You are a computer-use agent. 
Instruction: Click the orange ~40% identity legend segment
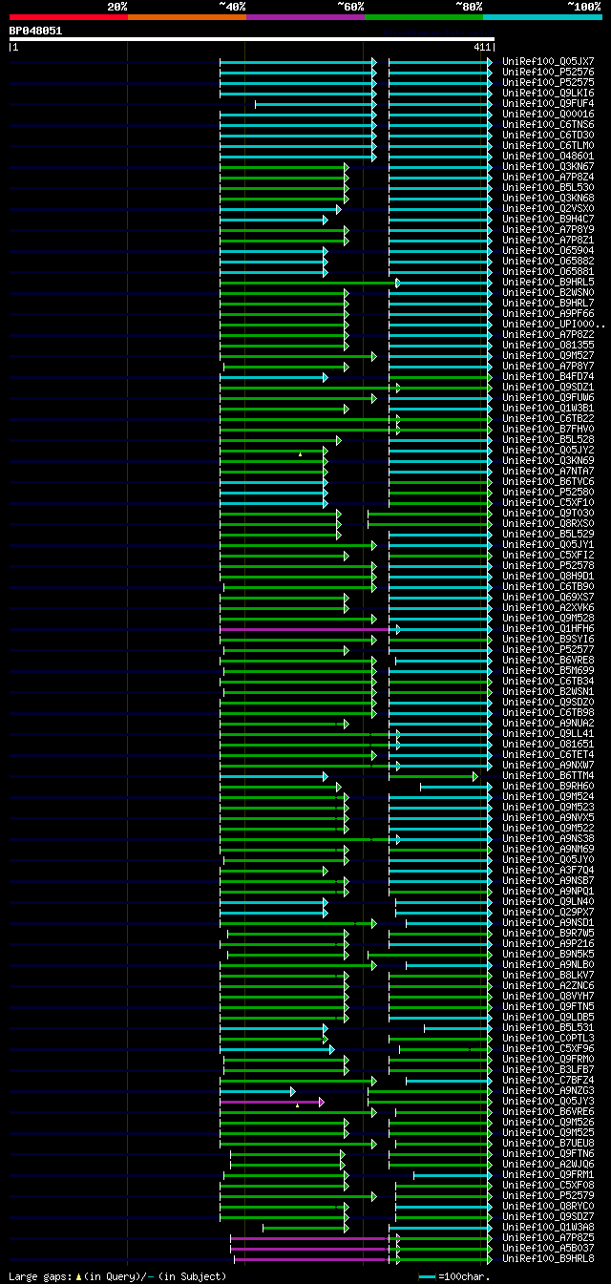(187, 17)
